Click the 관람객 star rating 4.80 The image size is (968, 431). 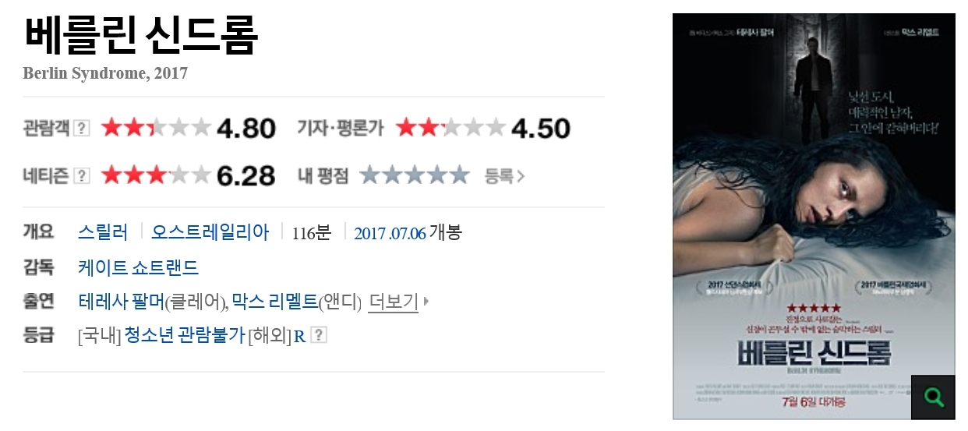[188, 129]
